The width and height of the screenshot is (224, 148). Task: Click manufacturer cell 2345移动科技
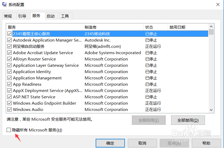coord(97,34)
